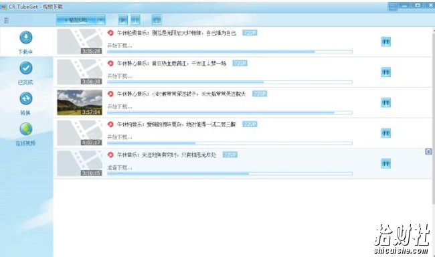
Task: Click the red site icon on the 3:57:04 row
Action: click(x=110, y=94)
